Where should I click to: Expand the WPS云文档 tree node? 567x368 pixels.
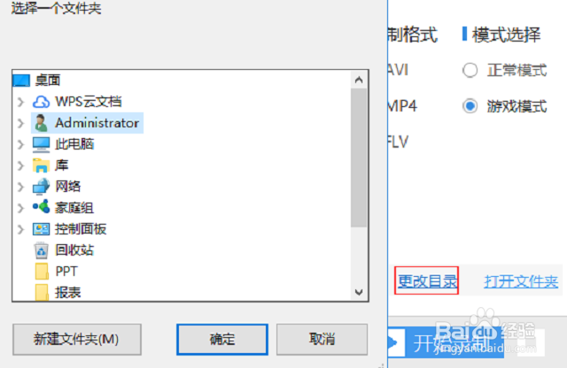(20, 102)
